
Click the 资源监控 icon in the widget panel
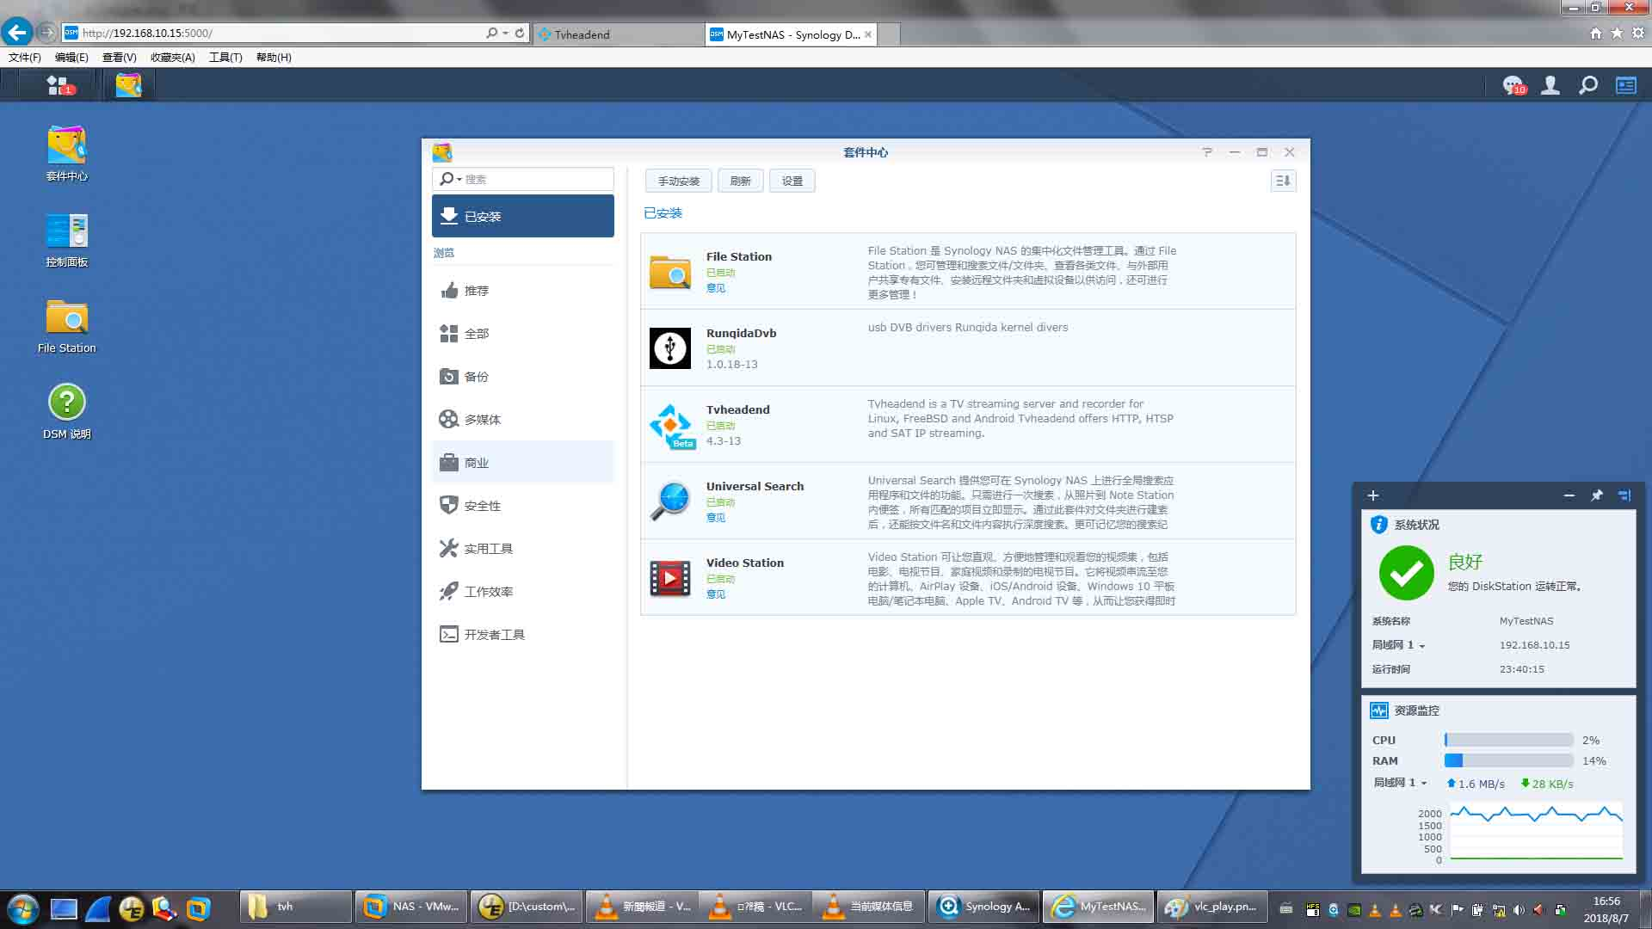(x=1378, y=710)
